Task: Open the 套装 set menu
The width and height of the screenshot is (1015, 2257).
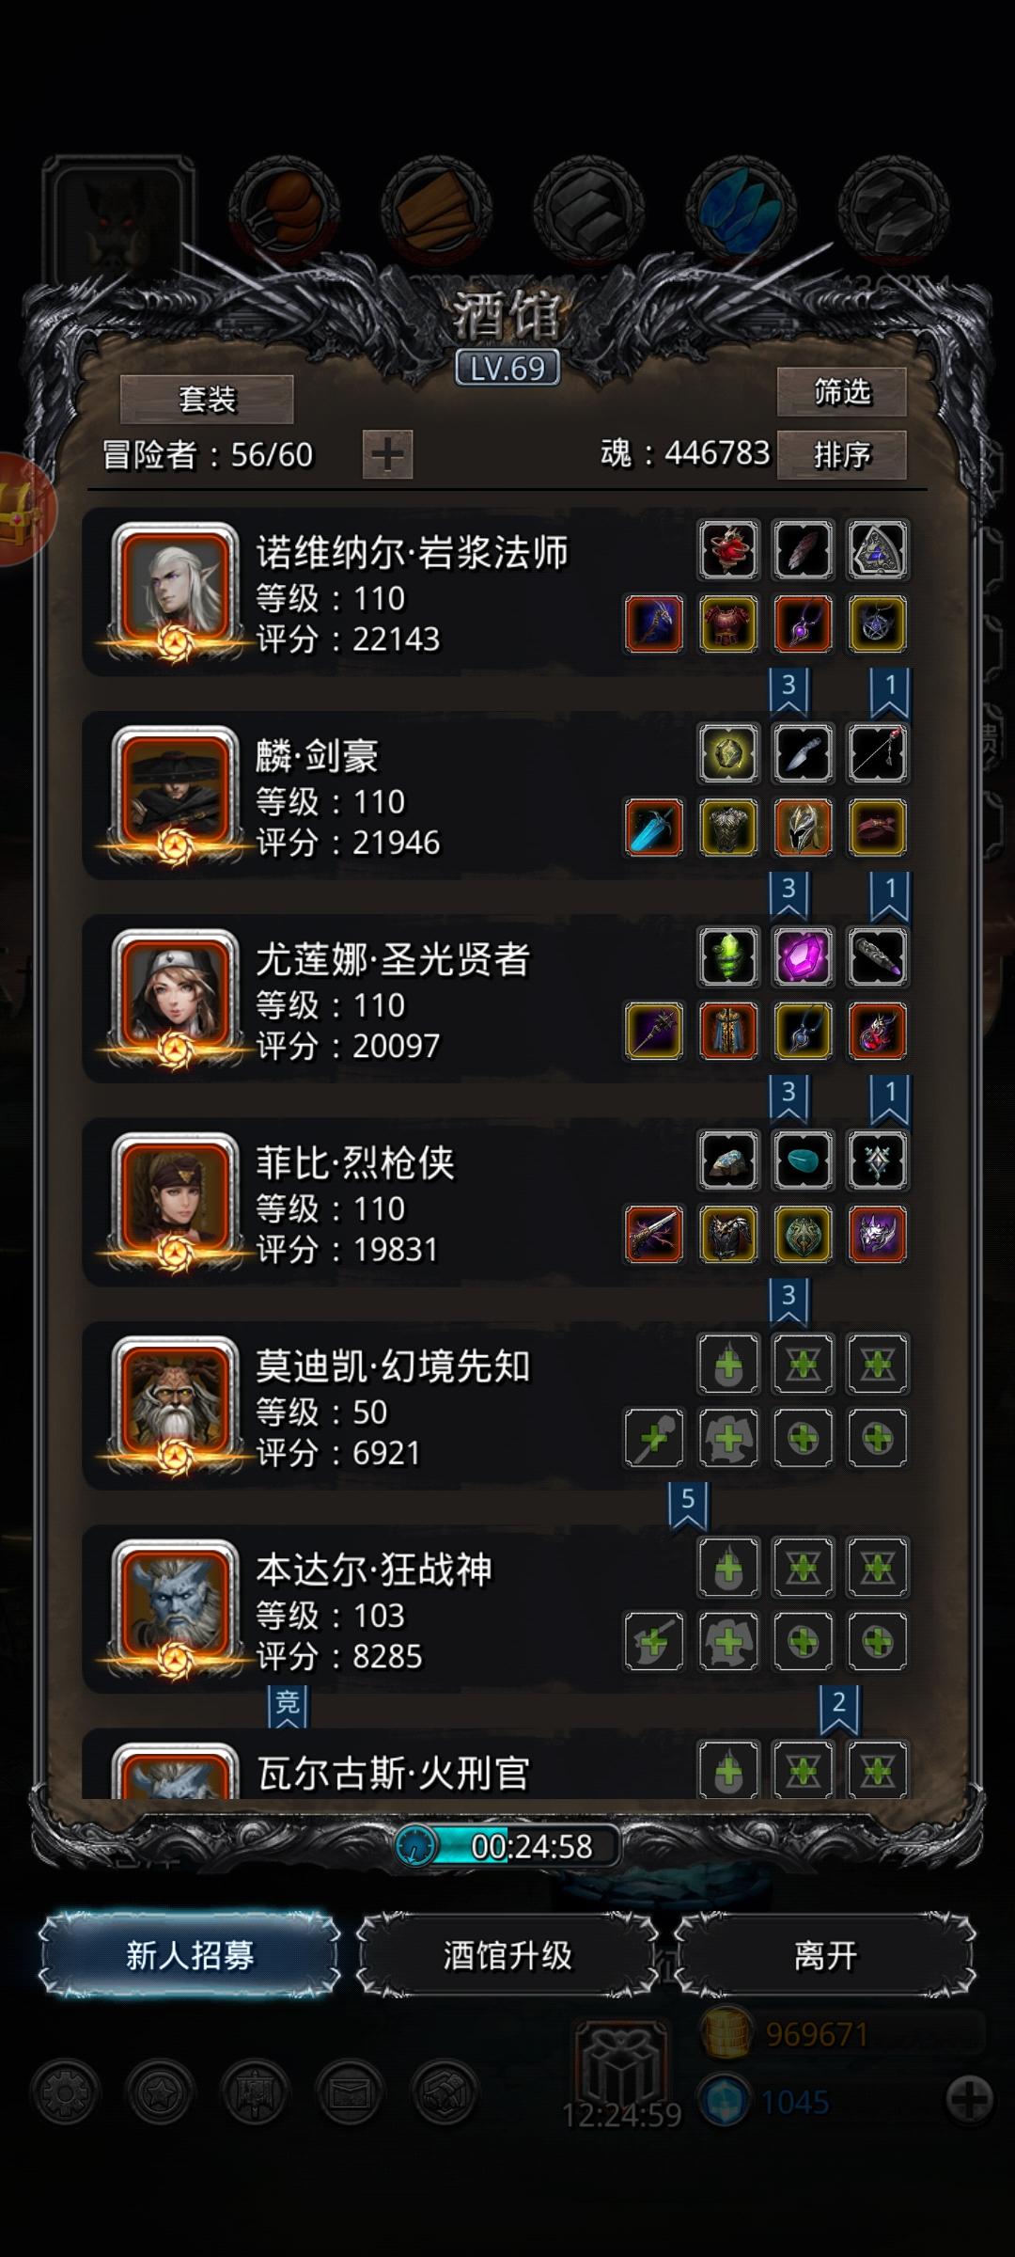Action: click(x=207, y=400)
